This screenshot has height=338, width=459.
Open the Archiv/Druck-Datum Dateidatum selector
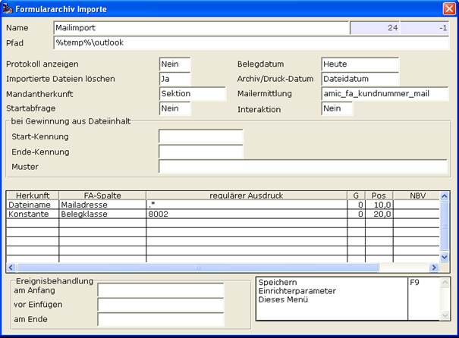pyautogui.click(x=360, y=79)
